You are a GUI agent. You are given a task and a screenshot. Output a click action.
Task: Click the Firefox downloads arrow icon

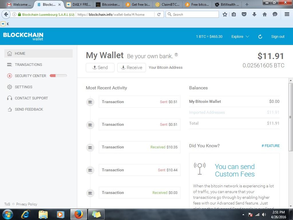254,14
